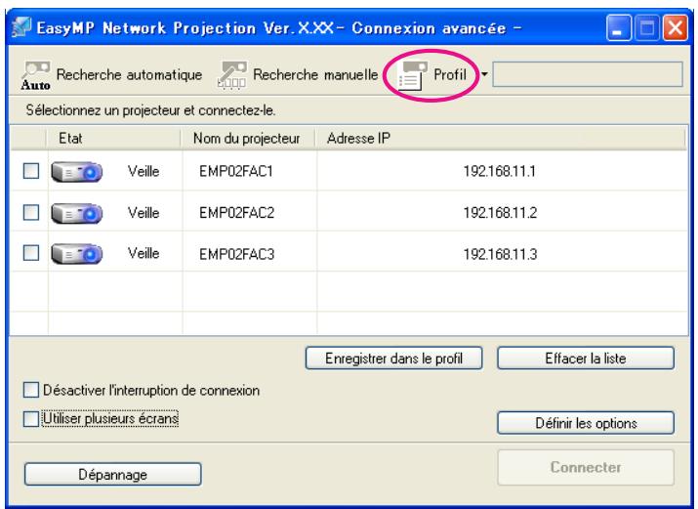This screenshot has width=698, height=509.
Task: Tick the checkbox for projector EMP02FAC1
Action: (x=31, y=171)
